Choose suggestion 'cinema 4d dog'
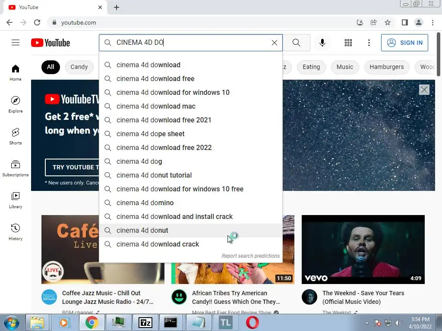Viewport: 442px width, 331px height. (x=191, y=161)
